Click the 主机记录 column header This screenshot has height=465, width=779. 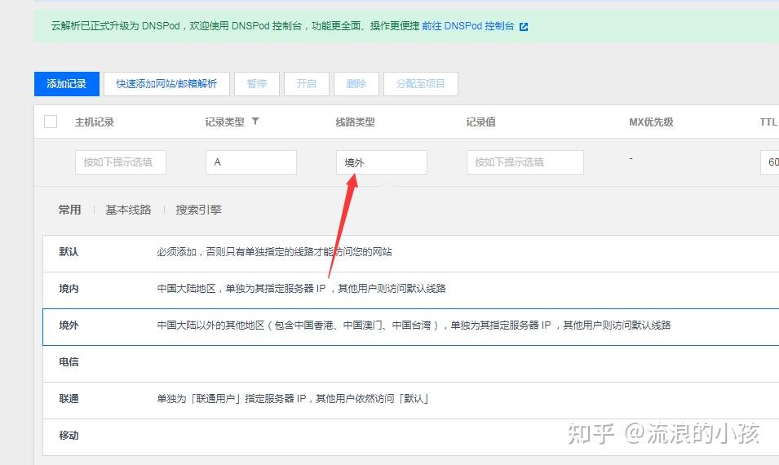[95, 122]
